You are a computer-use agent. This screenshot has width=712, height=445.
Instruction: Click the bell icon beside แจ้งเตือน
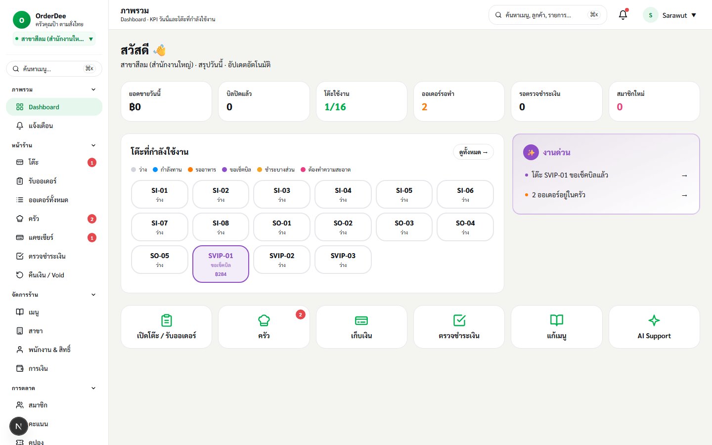(x=20, y=126)
